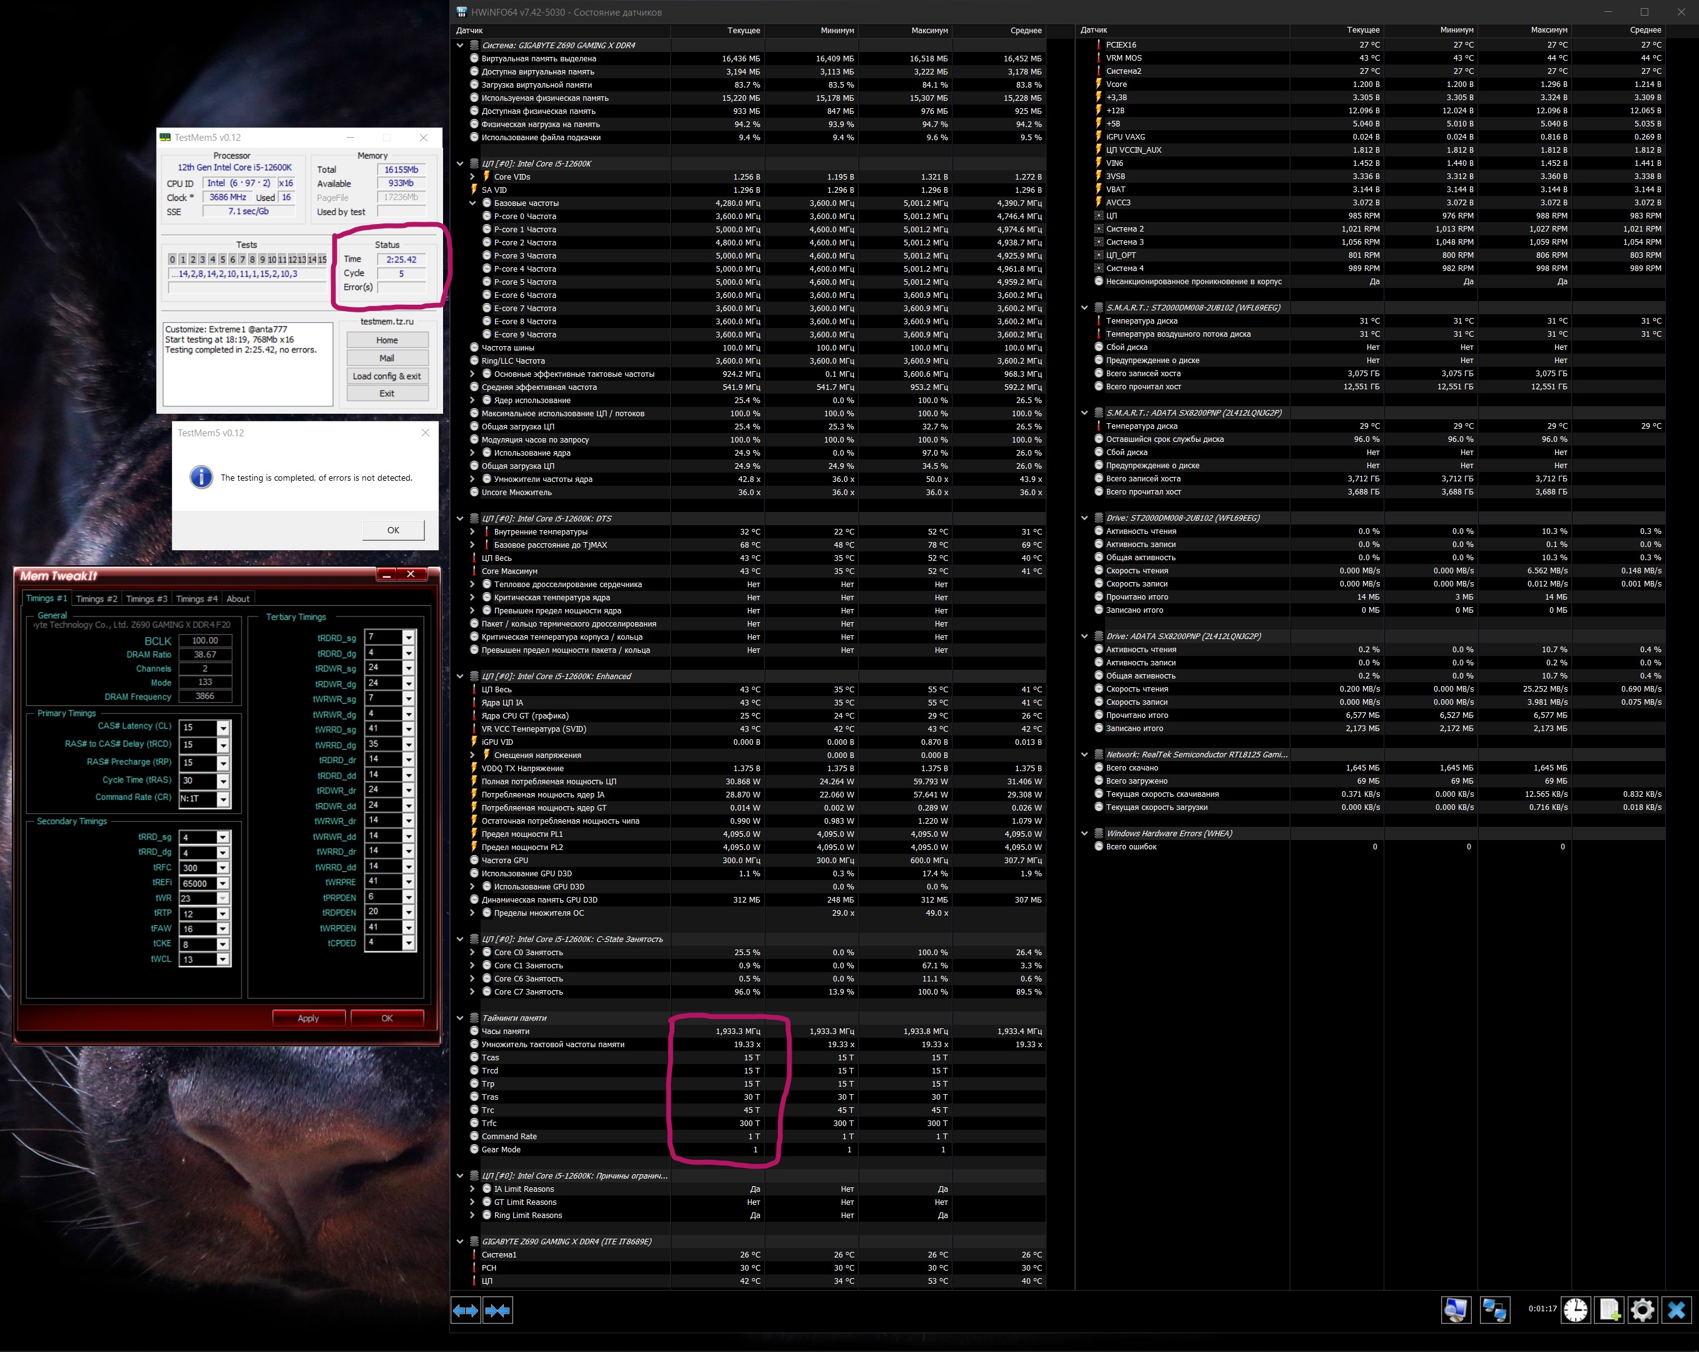Click the shrink columns arrows icon
Image resolution: width=1699 pixels, height=1352 pixels.
[x=498, y=1310]
